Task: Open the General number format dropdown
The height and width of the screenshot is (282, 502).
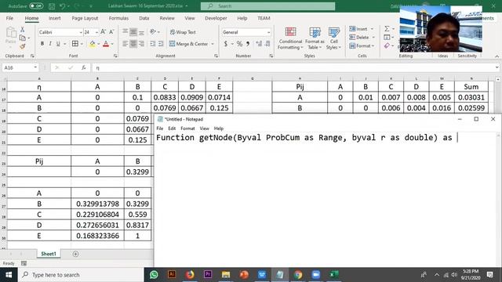Action: tap(268, 32)
